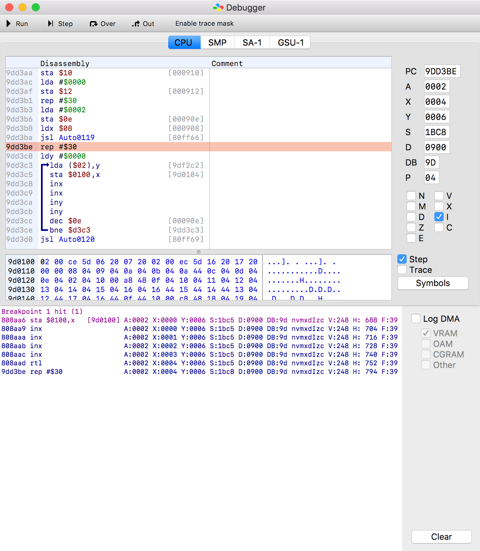Click log line 808aad rtl

199,363
